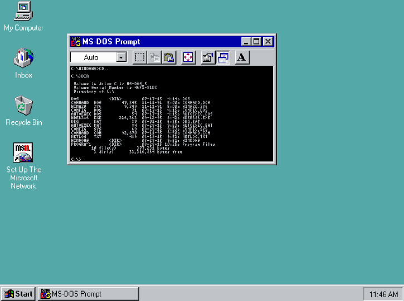
Task: Minimize the MS-DOS Prompt window
Action: point(246,42)
